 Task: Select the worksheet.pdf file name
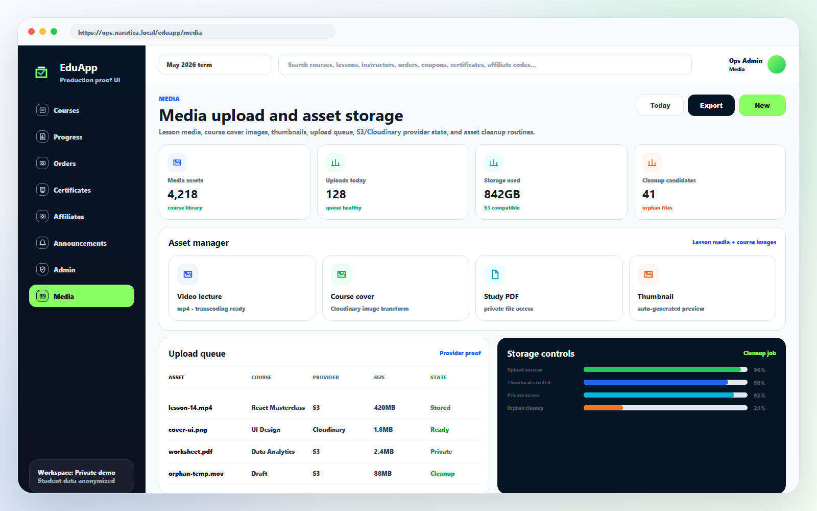[190, 452]
